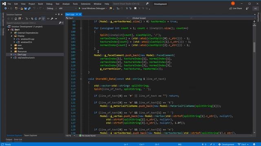The width and height of the screenshot is (261, 146).
Task: Close the Solution Explorer panel
Action: click(62, 15)
